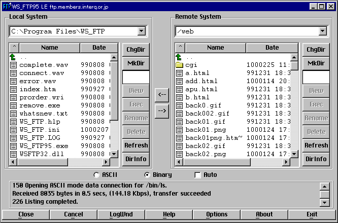338x223 pixels.
Task: Click the file icon beside remove.exe
Action: [x=13, y=106]
